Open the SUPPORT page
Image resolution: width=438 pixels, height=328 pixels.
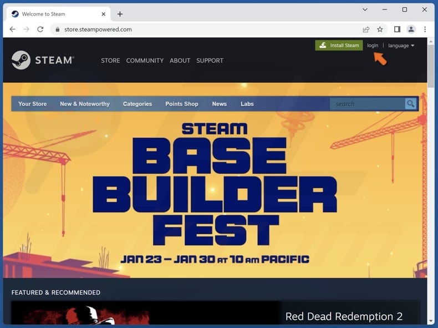click(x=210, y=60)
